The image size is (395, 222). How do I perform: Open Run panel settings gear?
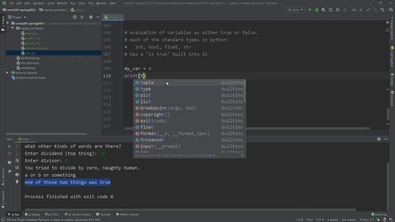point(379,139)
